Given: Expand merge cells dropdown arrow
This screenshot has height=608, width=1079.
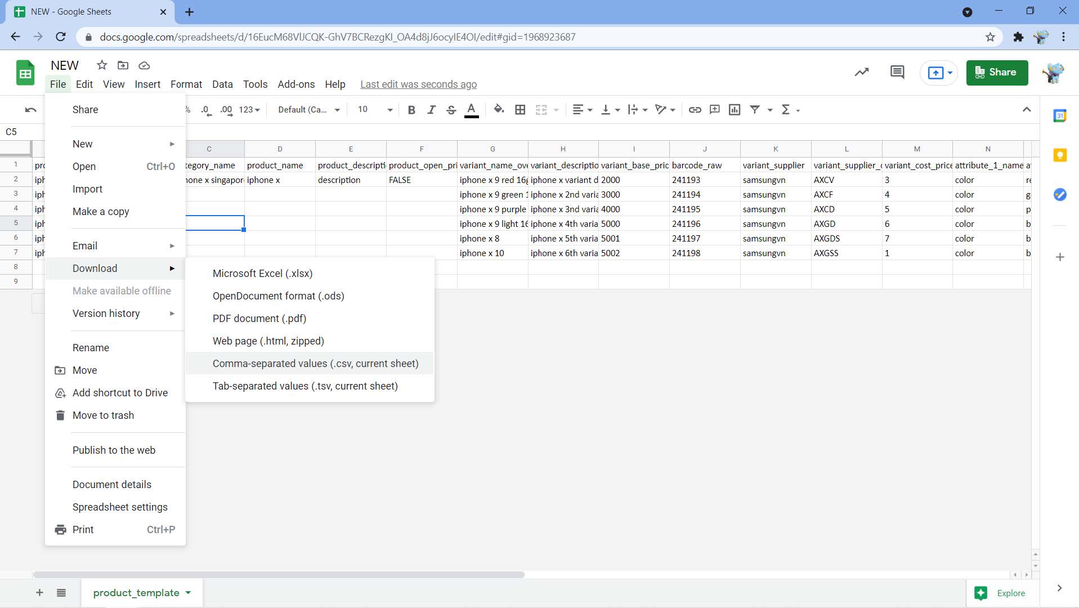Looking at the screenshot, I should [x=556, y=110].
